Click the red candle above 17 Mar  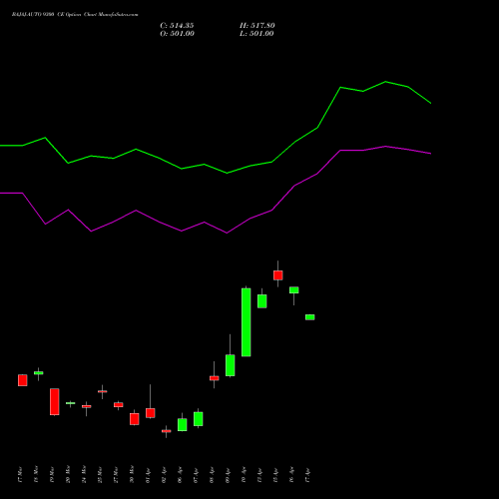pos(23,380)
